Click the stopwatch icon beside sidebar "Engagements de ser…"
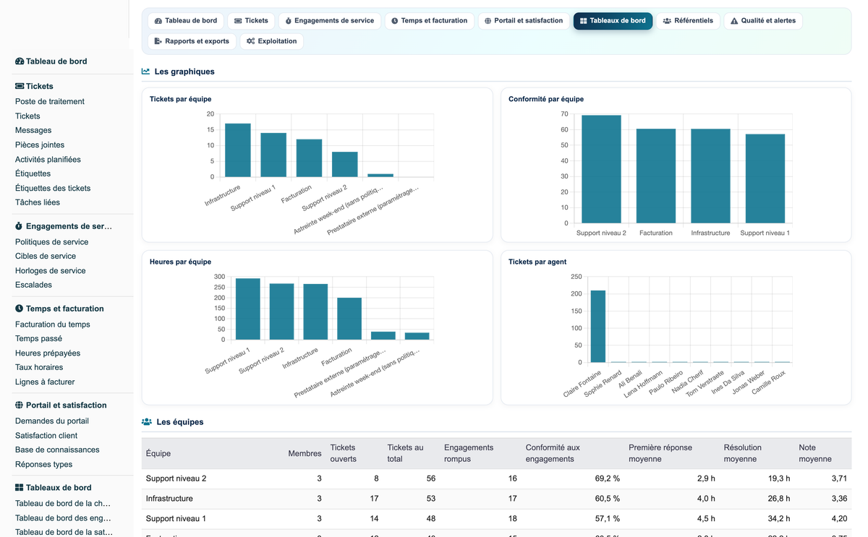The width and height of the screenshot is (868, 537). point(20,226)
